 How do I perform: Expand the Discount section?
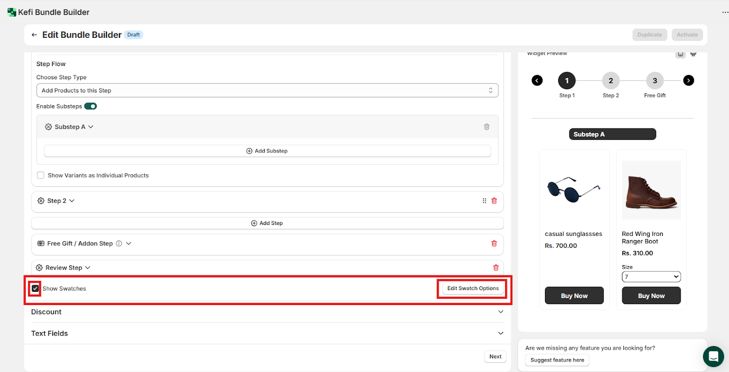pyautogui.click(x=501, y=312)
